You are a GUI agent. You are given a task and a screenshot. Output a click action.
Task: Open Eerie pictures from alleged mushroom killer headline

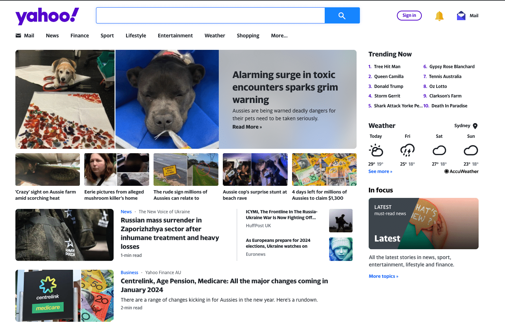pyautogui.click(x=114, y=195)
